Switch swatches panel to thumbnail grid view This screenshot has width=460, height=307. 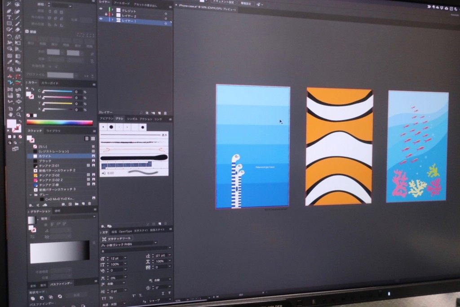pyautogui.click(x=93, y=139)
